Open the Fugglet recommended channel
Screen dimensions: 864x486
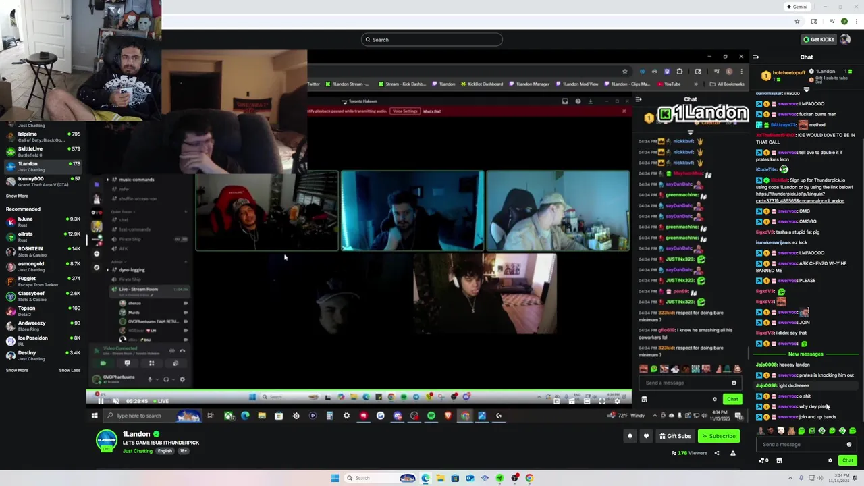pos(43,281)
